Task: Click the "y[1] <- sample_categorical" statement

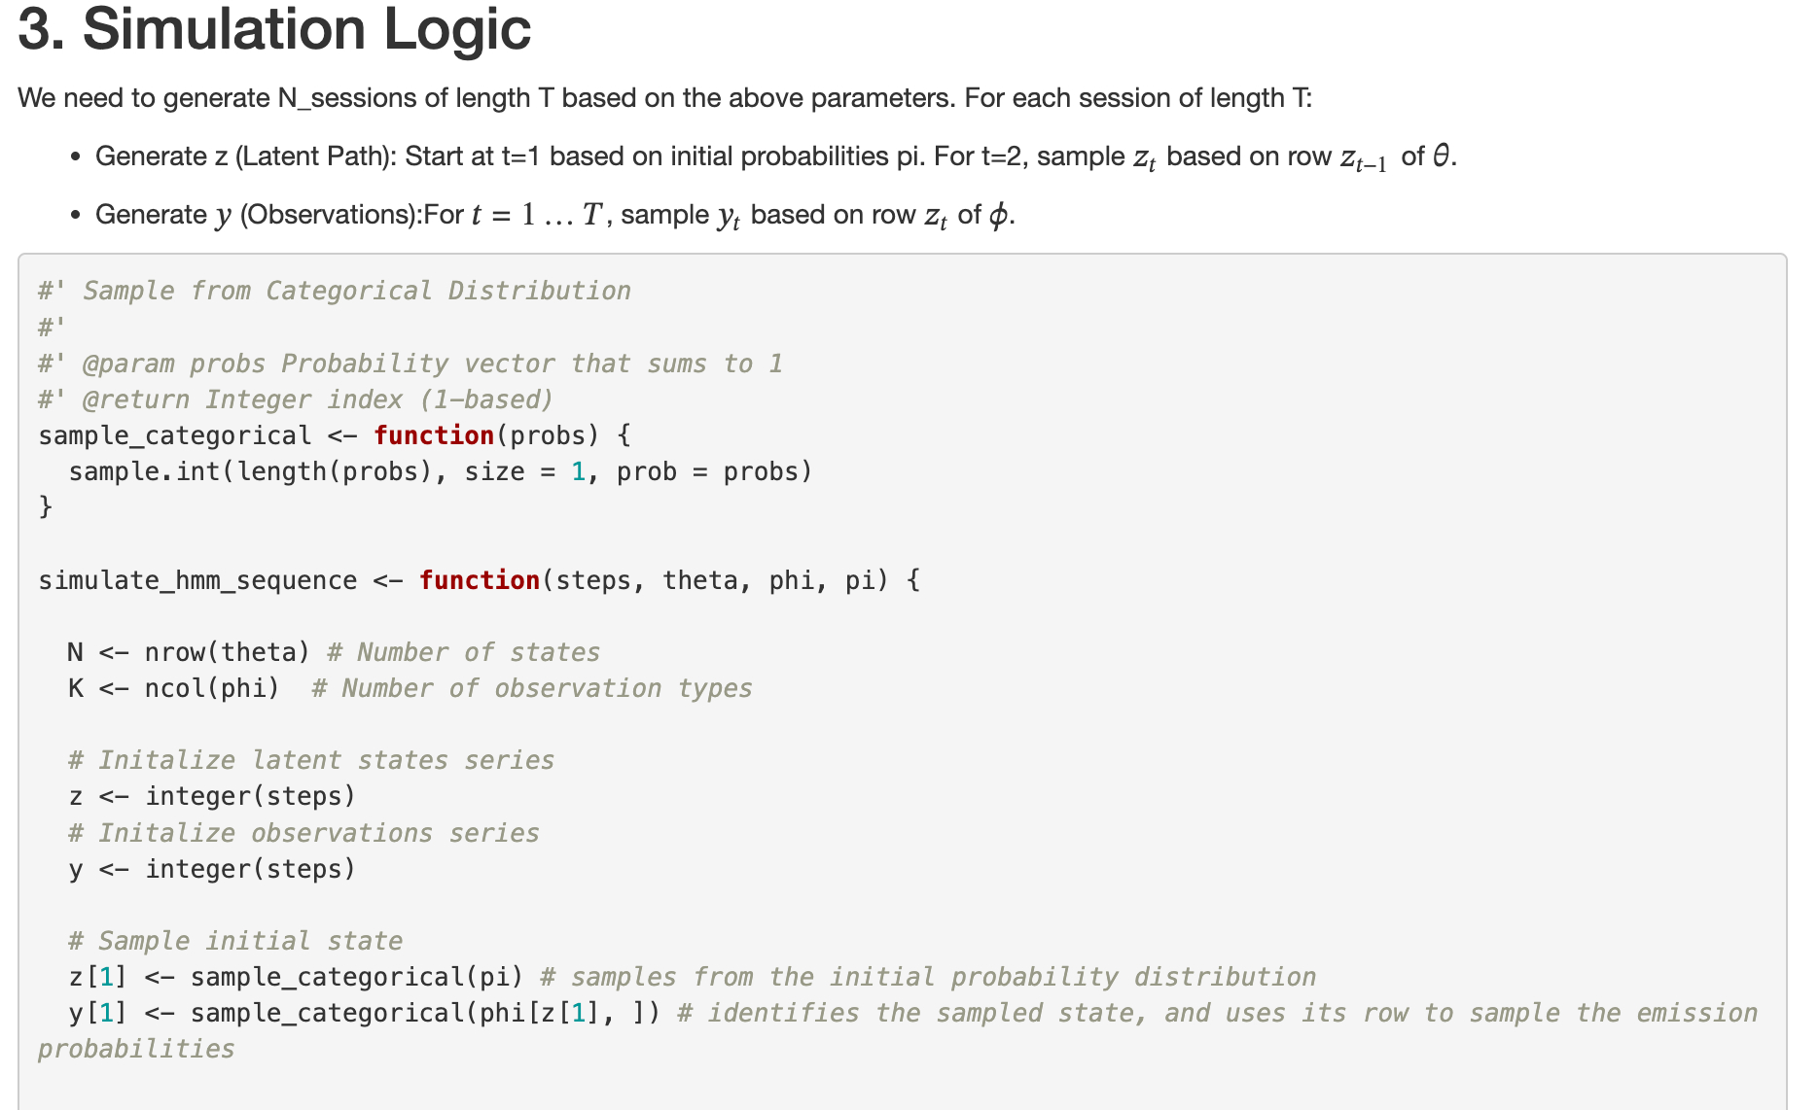Action: click(364, 1013)
